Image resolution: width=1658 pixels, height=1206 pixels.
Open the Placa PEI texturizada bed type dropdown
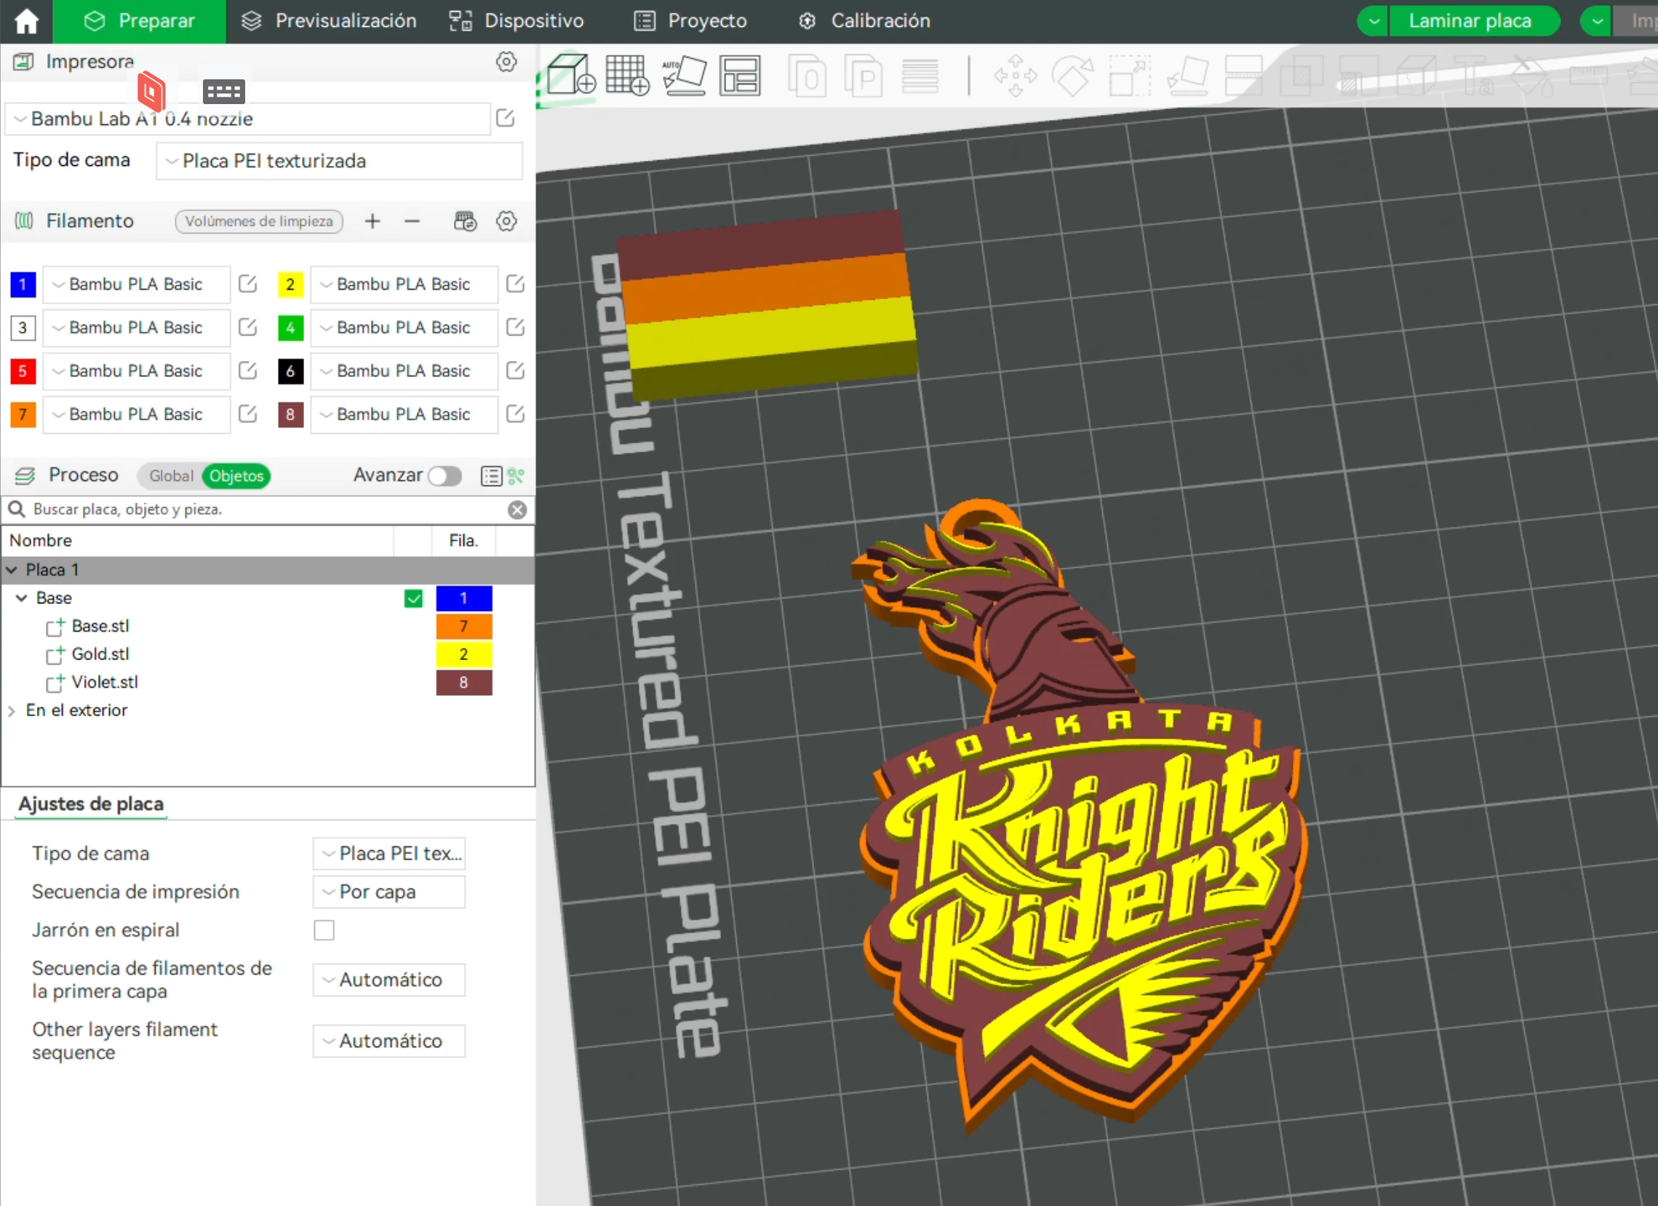coord(339,161)
